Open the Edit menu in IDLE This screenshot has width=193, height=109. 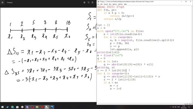click(101, 4)
